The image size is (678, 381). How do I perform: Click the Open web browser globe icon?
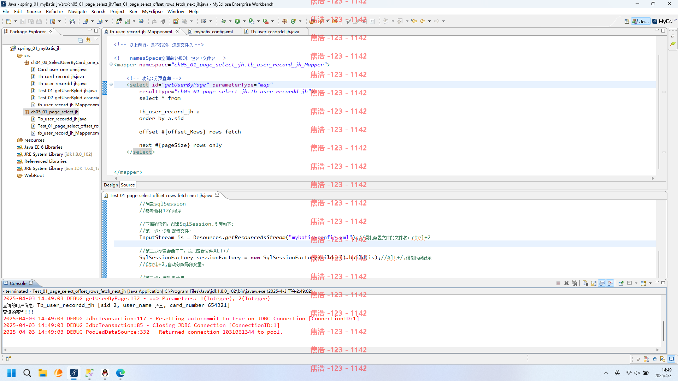click(x=141, y=21)
